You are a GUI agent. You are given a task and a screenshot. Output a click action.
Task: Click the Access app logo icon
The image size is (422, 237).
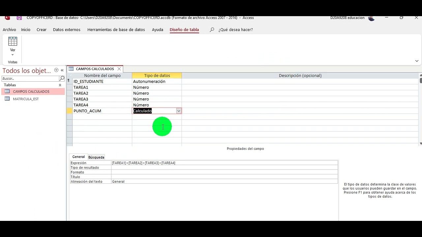click(7, 18)
